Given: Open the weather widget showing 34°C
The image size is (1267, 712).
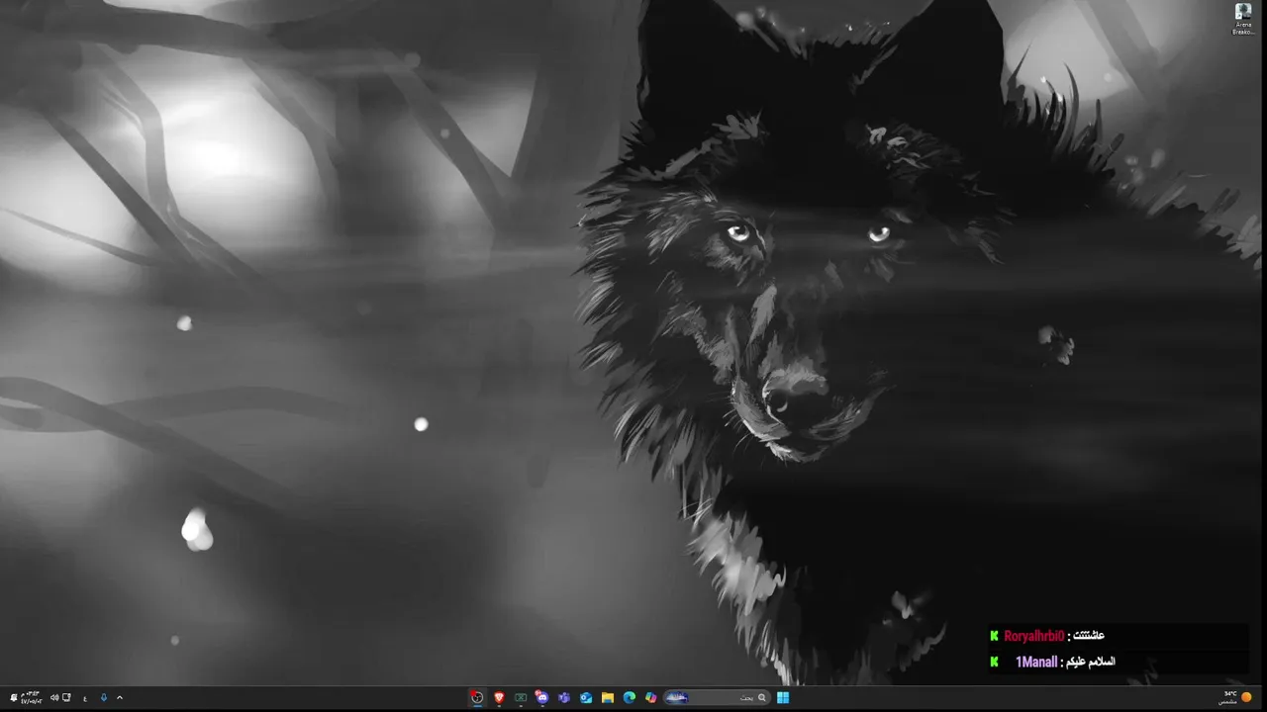Looking at the screenshot, I should (1237, 697).
